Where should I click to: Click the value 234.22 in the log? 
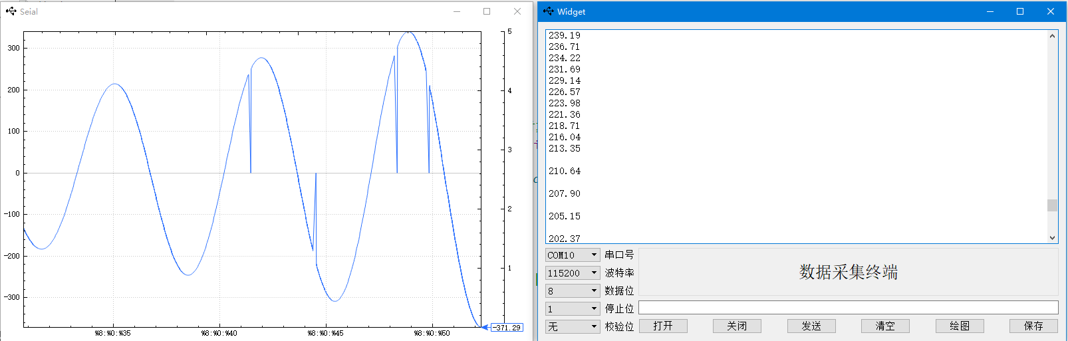pos(565,58)
